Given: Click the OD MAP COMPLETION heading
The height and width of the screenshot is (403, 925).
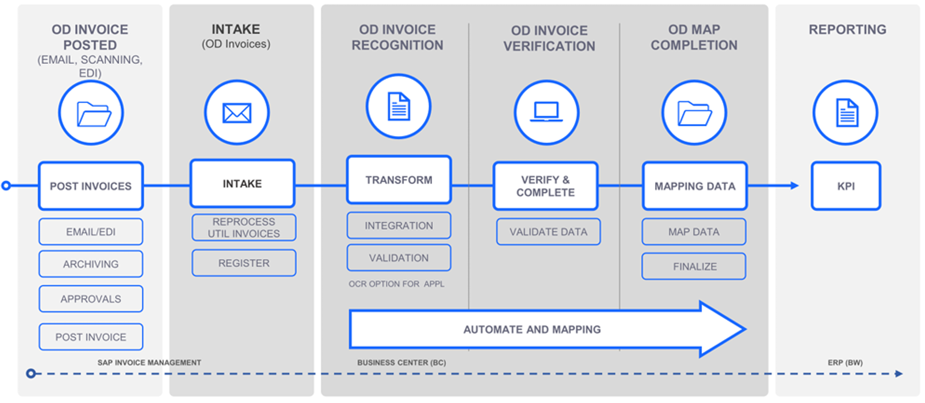Looking at the screenshot, I should click(694, 37).
